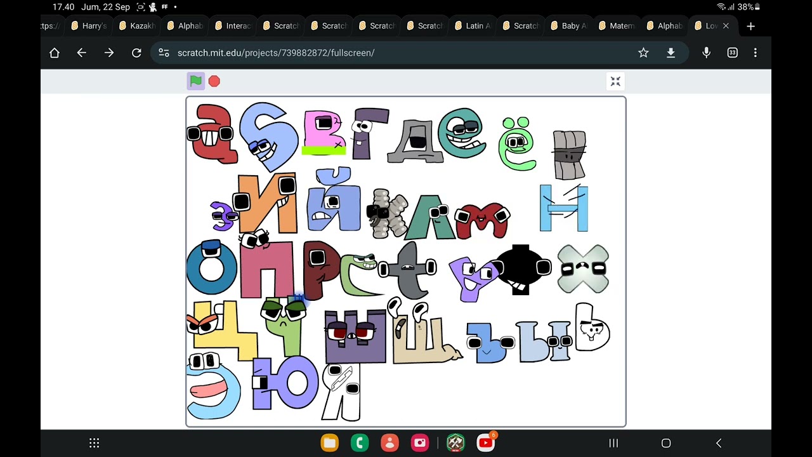
Task: Go to the browser home page
Action: 55,53
